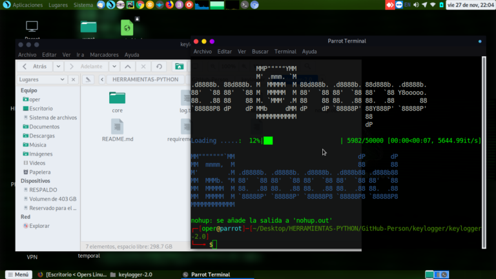Open the Menú button on bottom panel

[x=17, y=274]
